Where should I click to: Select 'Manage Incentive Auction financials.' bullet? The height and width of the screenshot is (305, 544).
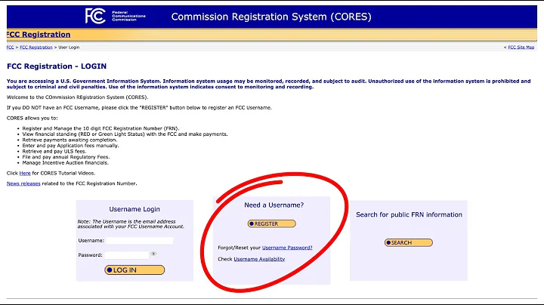[x=65, y=162]
